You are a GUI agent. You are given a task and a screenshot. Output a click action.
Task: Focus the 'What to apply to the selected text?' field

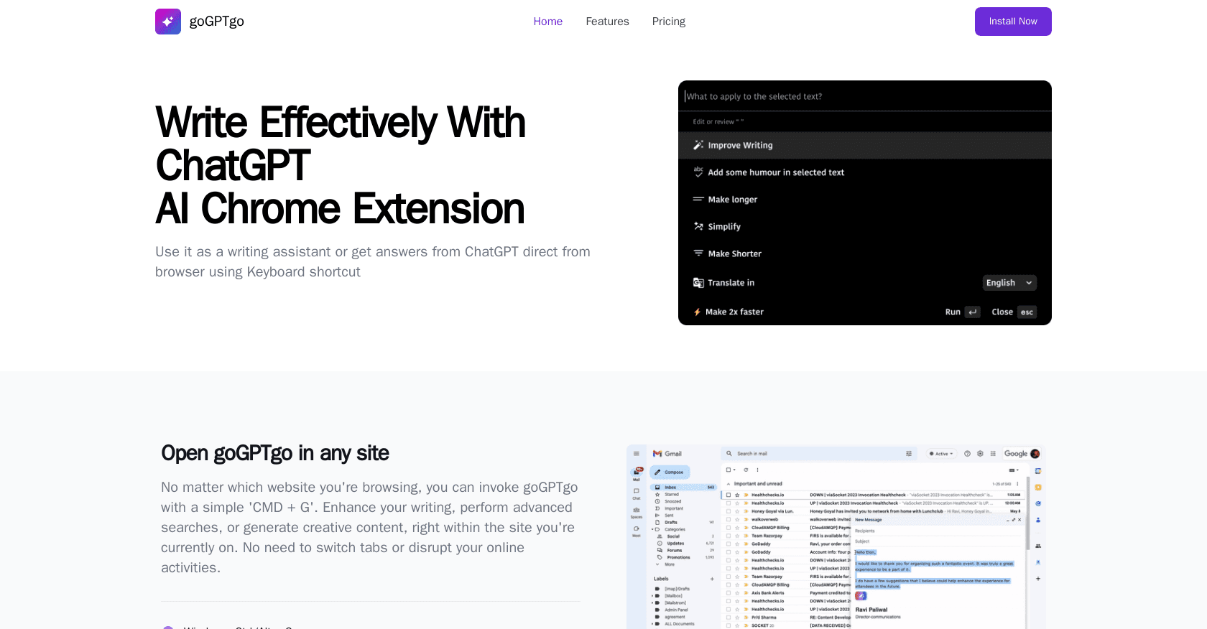865,96
